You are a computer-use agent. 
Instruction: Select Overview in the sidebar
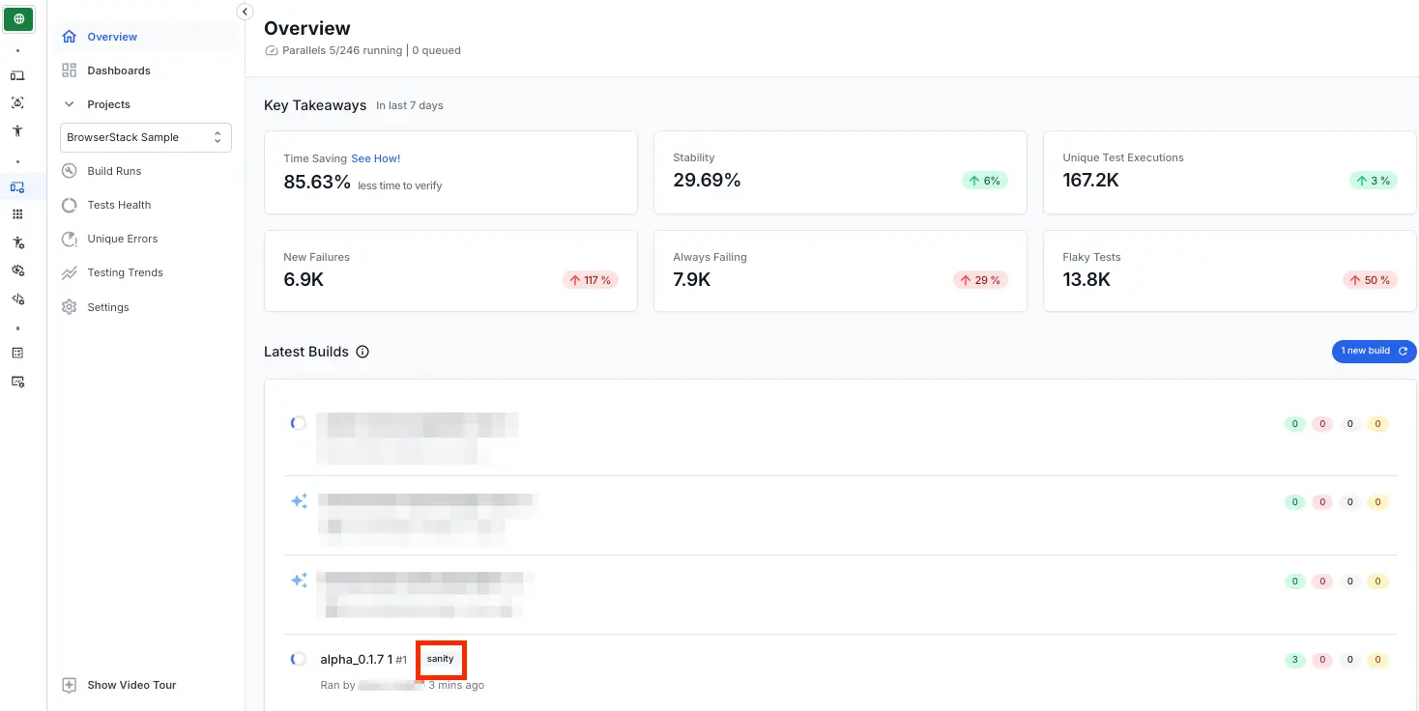point(112,37)
